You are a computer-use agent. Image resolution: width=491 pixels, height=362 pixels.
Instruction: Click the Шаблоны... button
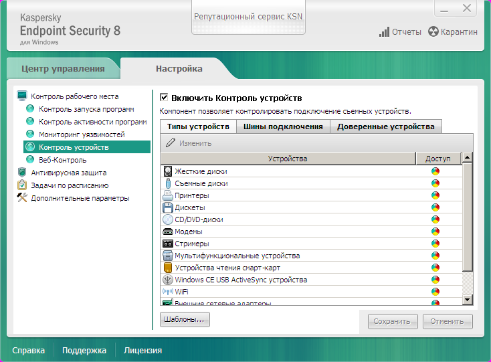point(185,319)
